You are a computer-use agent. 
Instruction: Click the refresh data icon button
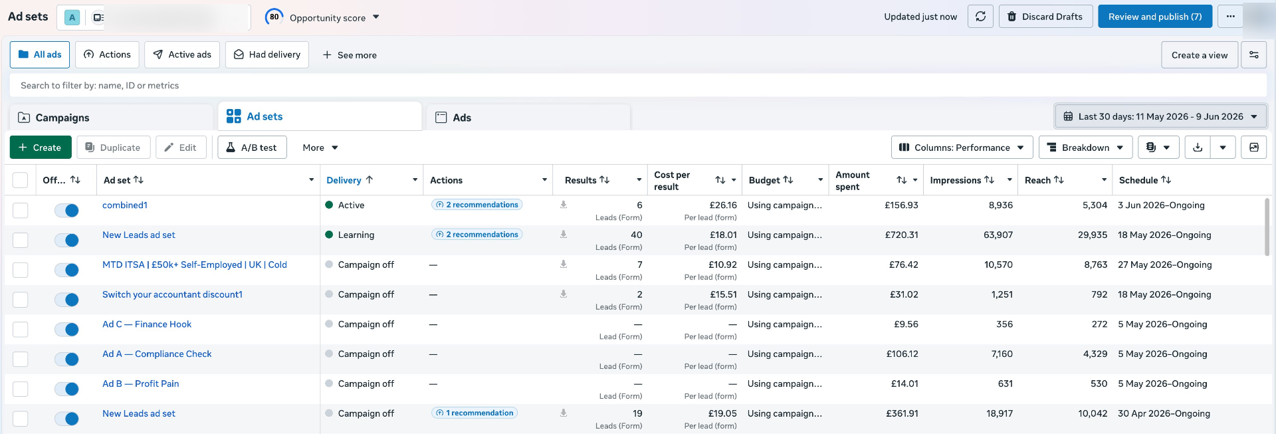pos(980,17)
